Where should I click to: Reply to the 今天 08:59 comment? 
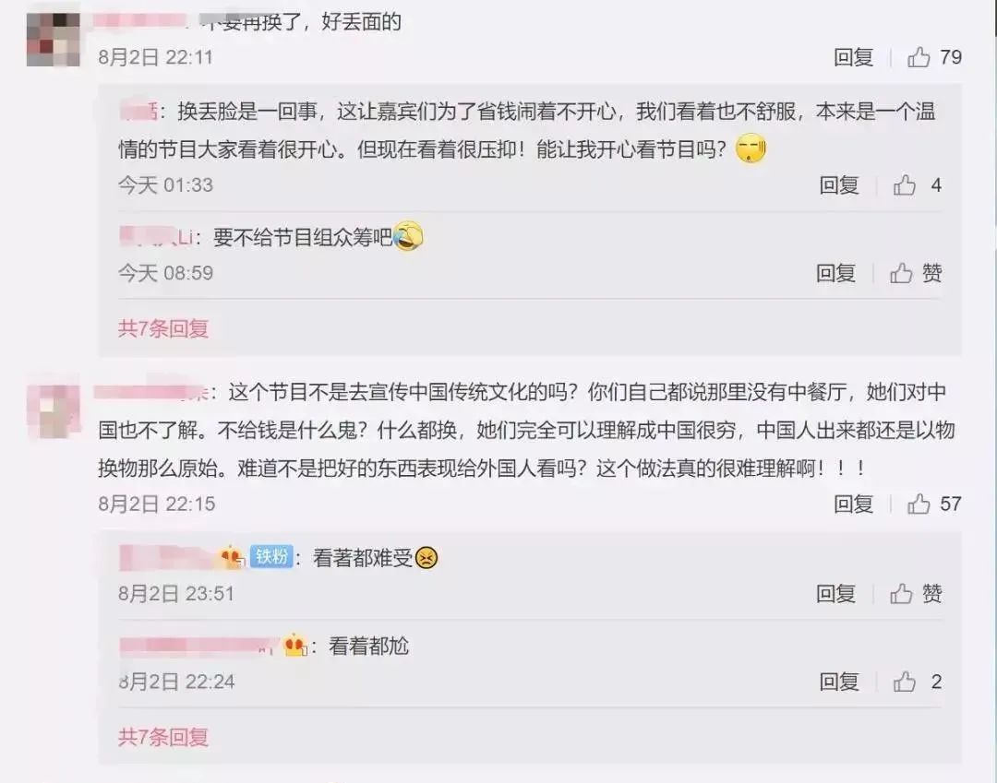pyautogui.click(x=835, y=273)
